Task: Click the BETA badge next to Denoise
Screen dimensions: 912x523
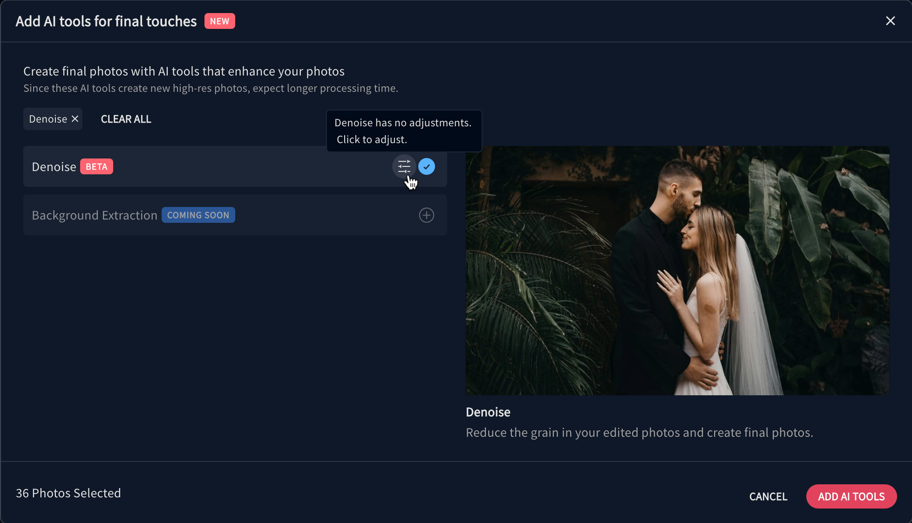Action: click(96, 166)
